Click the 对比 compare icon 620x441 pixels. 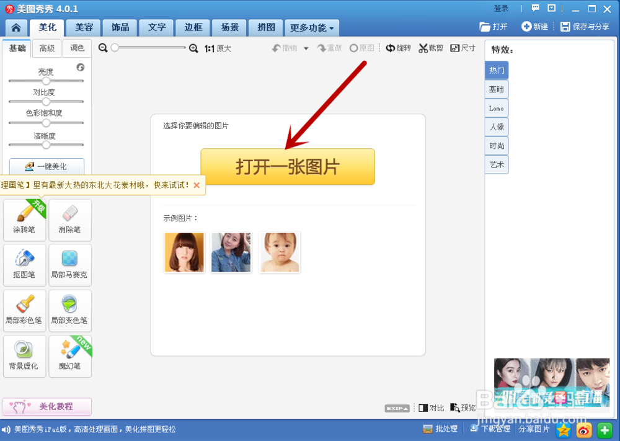(x=432, y=408)
